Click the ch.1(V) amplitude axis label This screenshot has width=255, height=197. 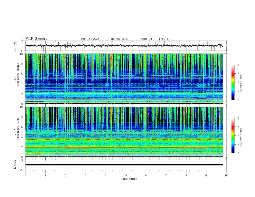pos(16,46)
